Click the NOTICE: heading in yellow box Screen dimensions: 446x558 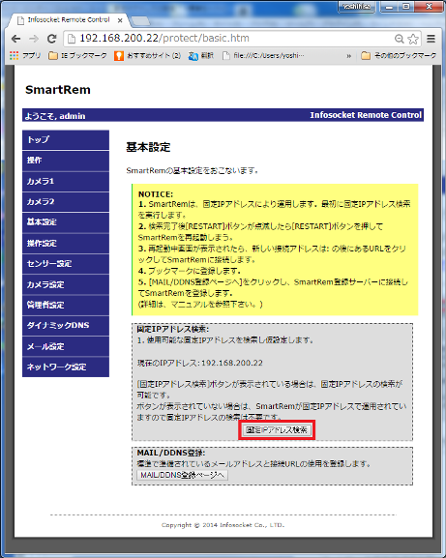(x=156, y=194)
